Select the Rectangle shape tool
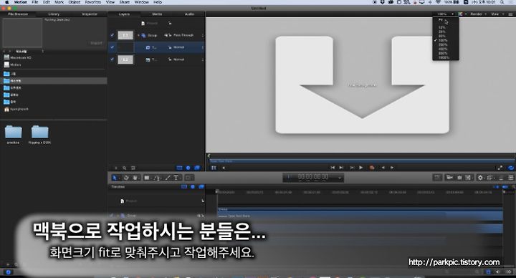Screen dimensions: 516x278 click(147, 178)
